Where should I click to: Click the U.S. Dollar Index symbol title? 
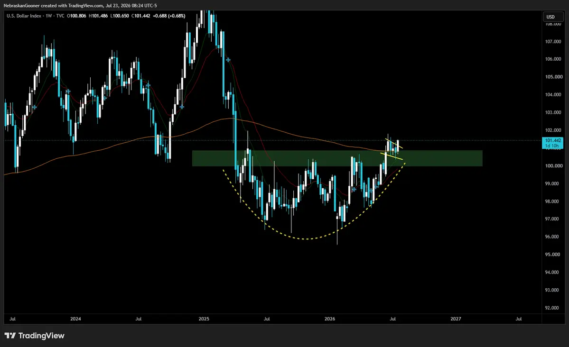coord(24,16)
